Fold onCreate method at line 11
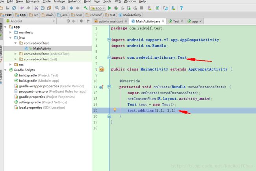256x171 pixels. [109, 87]
